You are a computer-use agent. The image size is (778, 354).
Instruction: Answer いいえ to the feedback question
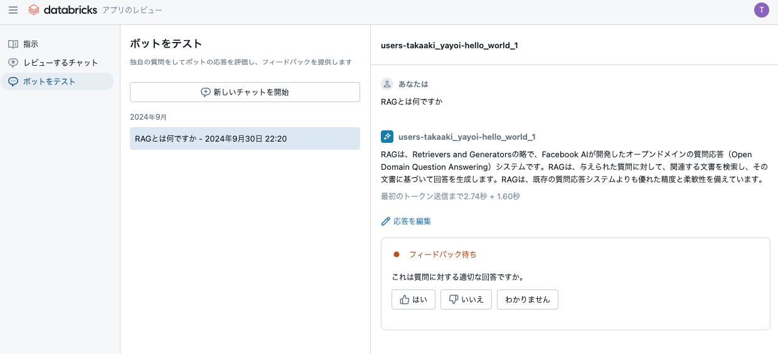pos(466,299)
